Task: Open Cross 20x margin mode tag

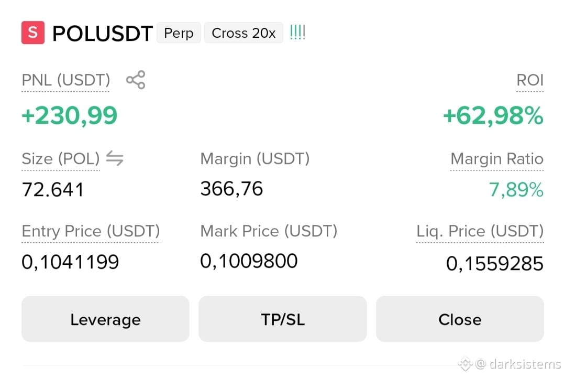Action: (243, 33)
